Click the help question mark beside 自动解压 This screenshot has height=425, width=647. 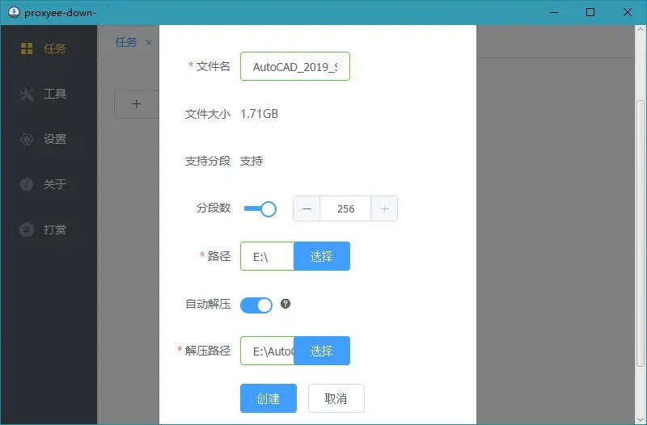[x=285, y=305]
